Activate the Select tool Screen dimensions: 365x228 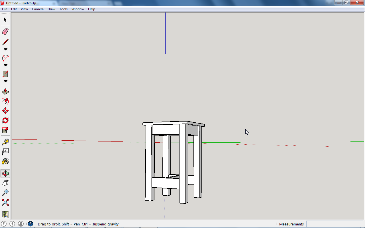pyautogui.click(x=5, y=20)
